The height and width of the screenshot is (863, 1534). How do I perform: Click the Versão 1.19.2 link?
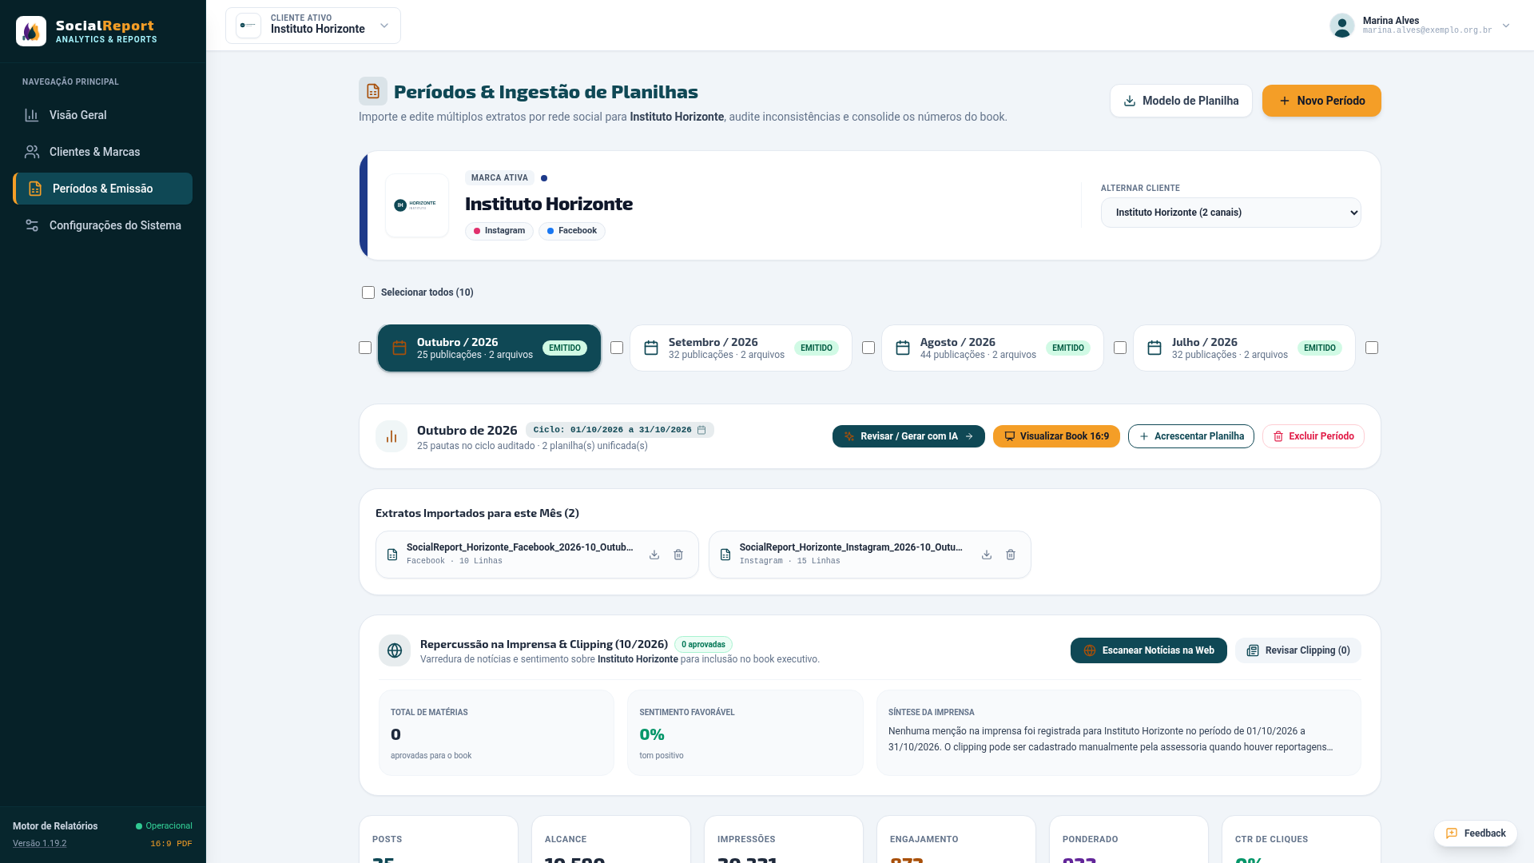39,844
